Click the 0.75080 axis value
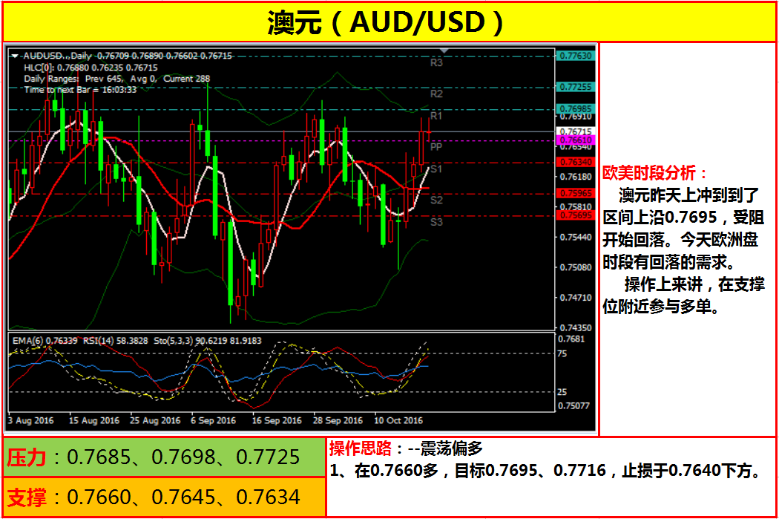This screenshot has width=779, height=519. [x=575, y=267]
